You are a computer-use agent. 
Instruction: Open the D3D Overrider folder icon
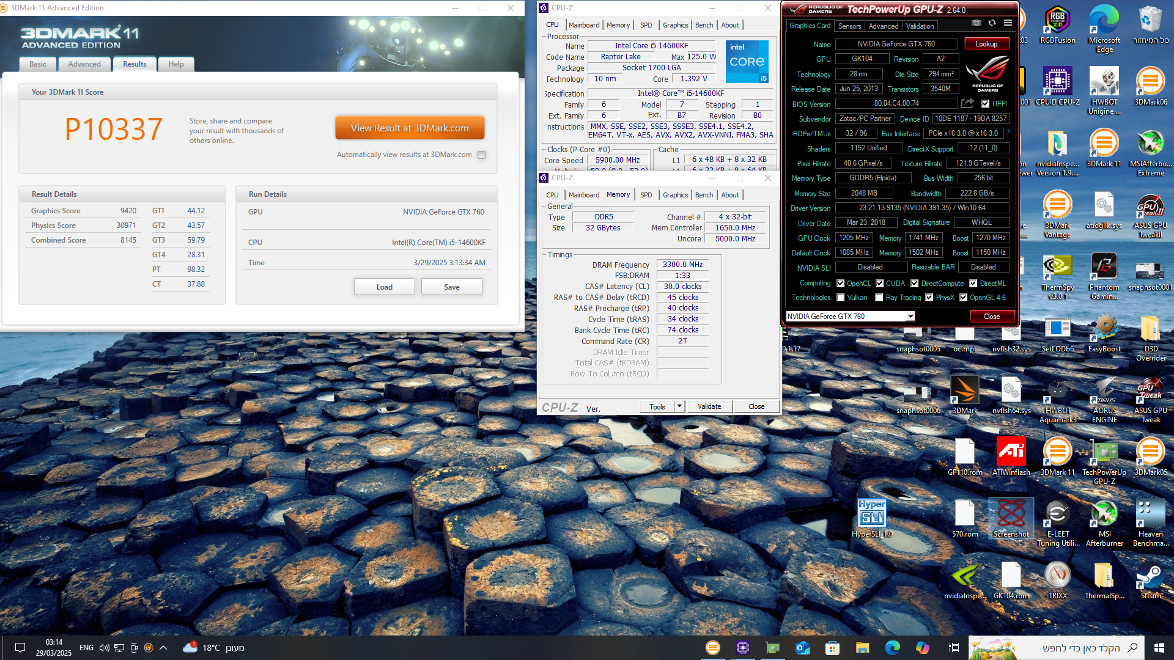tap(1151, 338)
